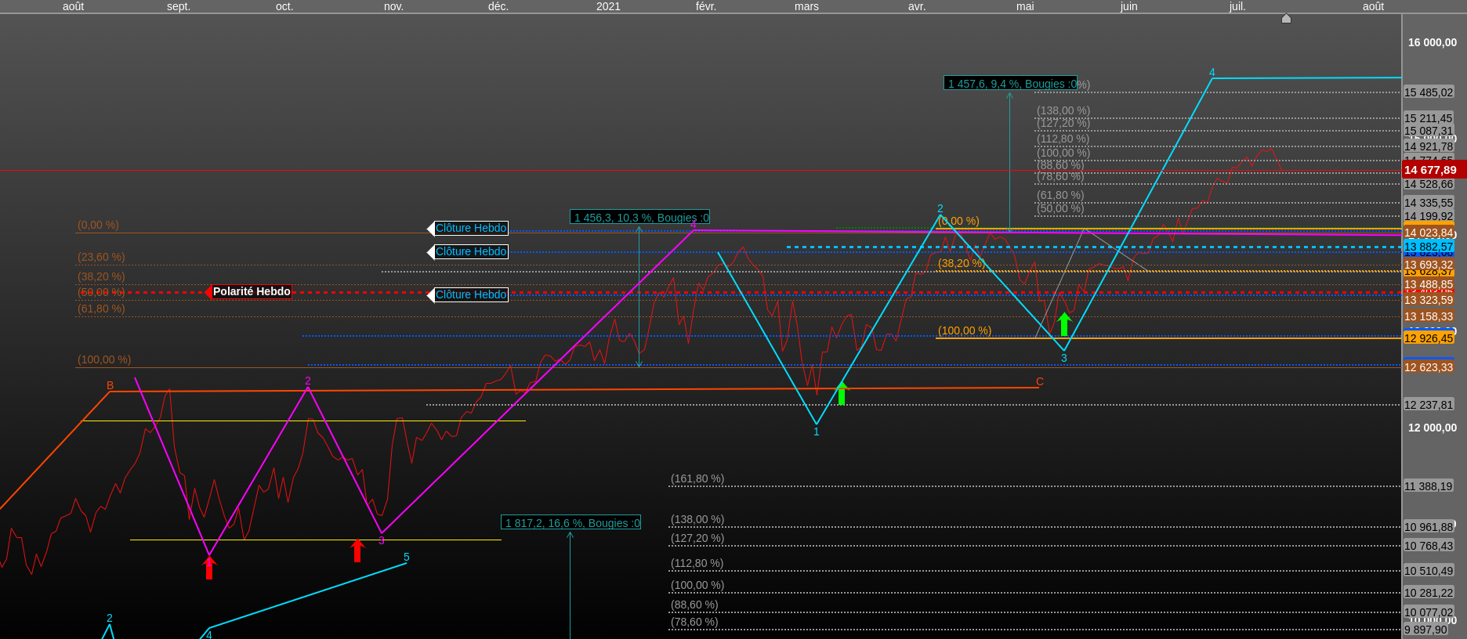
Task: Select the red up arrow beside magenta wave 3
Action: tap(357, 551)
